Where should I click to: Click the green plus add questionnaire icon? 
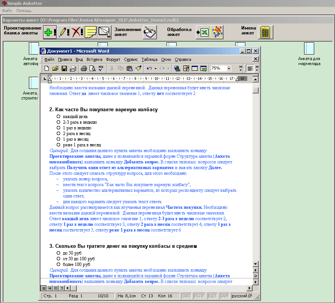pos(50,32)
